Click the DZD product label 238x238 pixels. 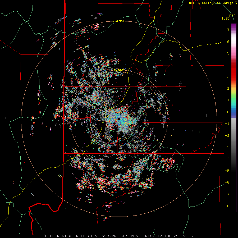coord(232,16)
